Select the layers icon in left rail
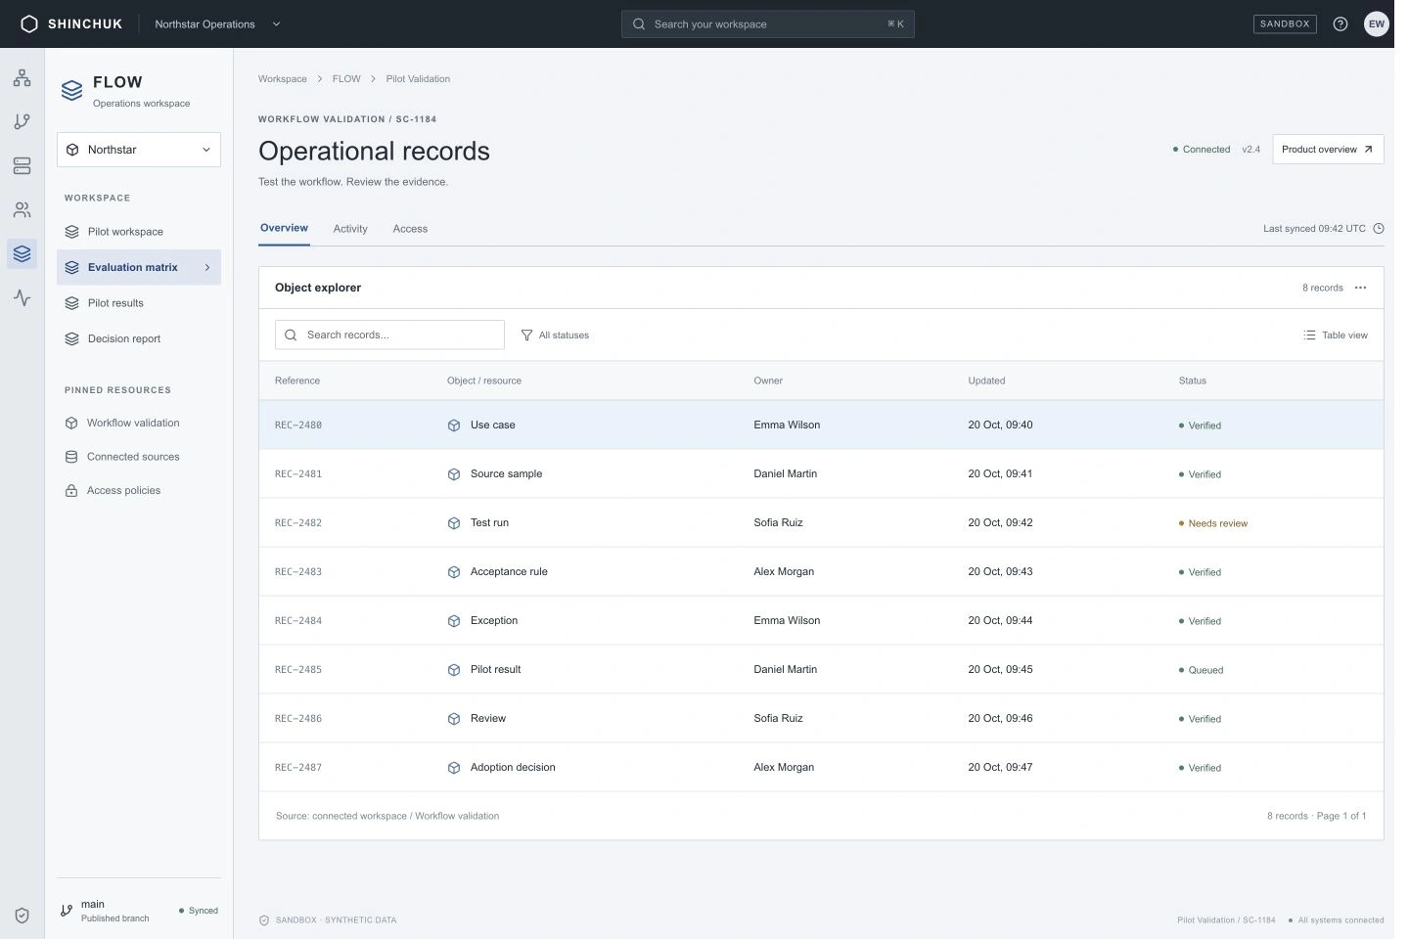The height and width of the screenshot is (939, 1409). [x=22, y=254]
